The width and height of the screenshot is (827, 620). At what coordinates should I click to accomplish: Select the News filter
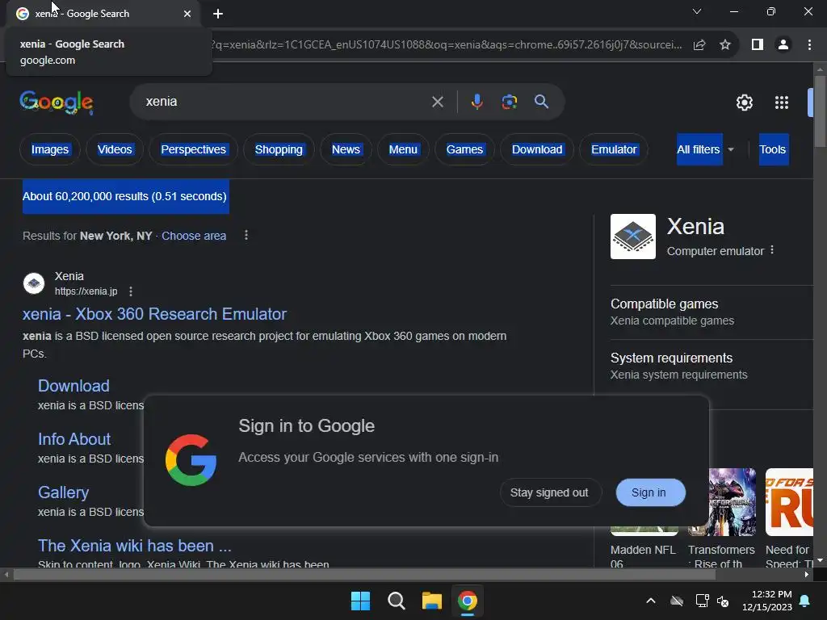[346, 149]
